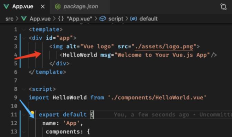Image resolution: width=232 pixels, height=137 pixels.
Task: Collapse the template block on line 1
Action: pyautogui.click(x=24, y=29)
